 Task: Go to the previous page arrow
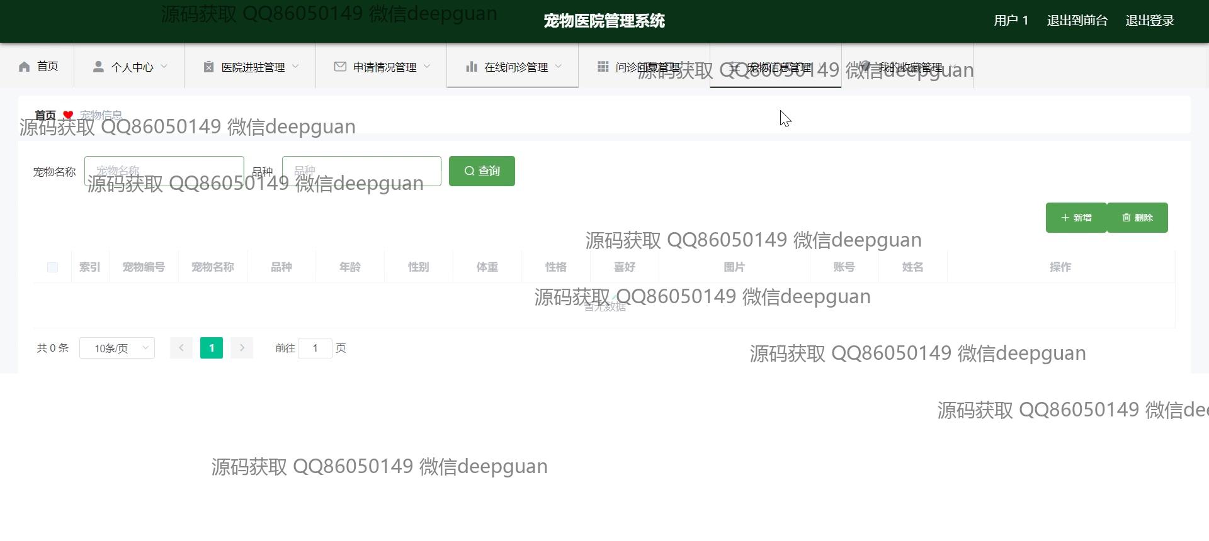[x=181, y=348]
